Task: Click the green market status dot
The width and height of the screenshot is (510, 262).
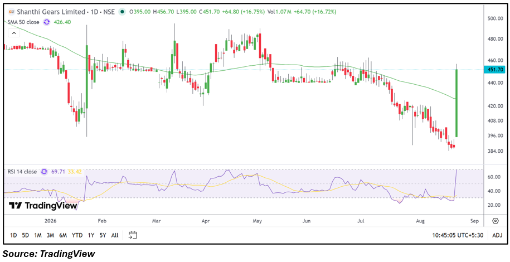Action: 122,12
